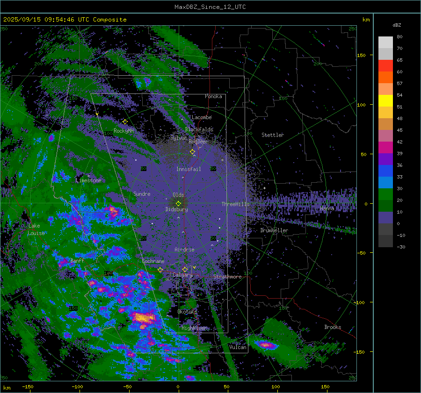
Task: Click the Limestone label
Action: click(88, 180)
